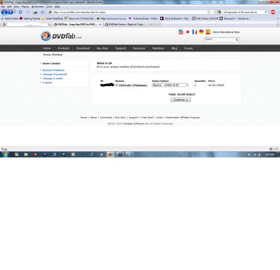Click Download in the site nav bar
The image size is (280, 270).
point(83,48)
